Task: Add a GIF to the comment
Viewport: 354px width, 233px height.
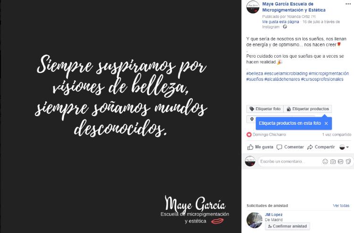Action: point(340,161)
